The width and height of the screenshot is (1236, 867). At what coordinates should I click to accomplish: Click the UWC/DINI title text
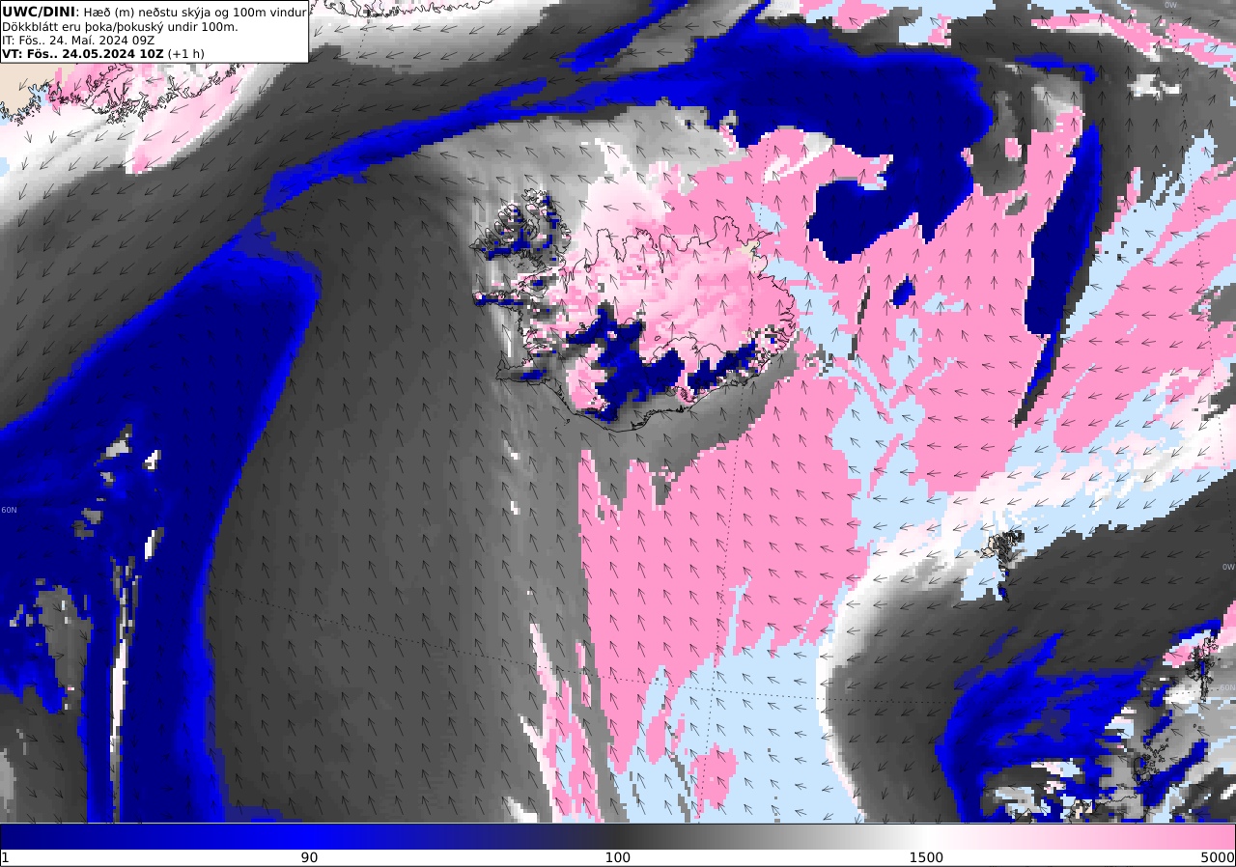[39, 12]
